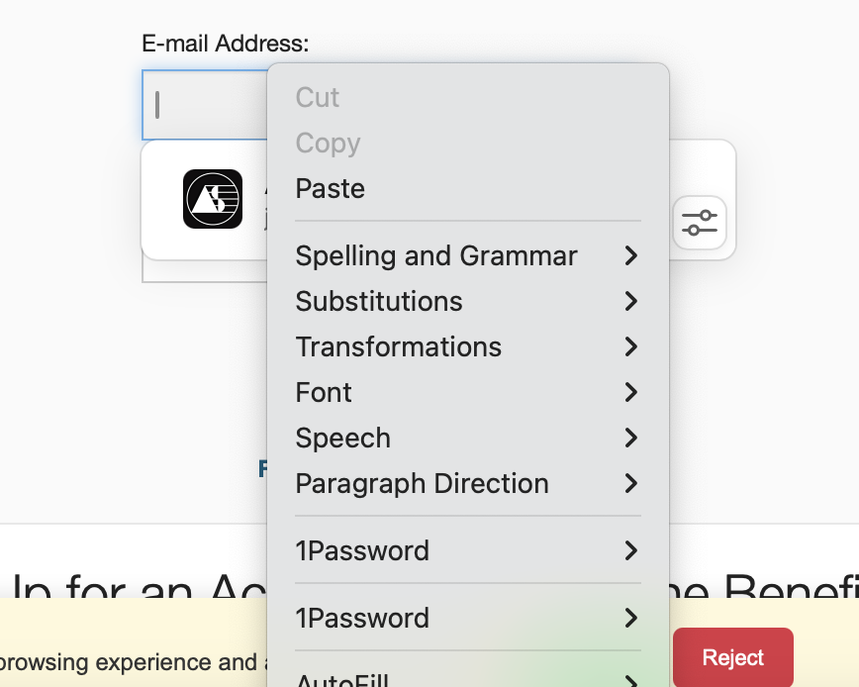This screenshot has height=687, width=859.
Task: Expand the Paragraph Direction submenu arrow
Action: click(630, 484)
